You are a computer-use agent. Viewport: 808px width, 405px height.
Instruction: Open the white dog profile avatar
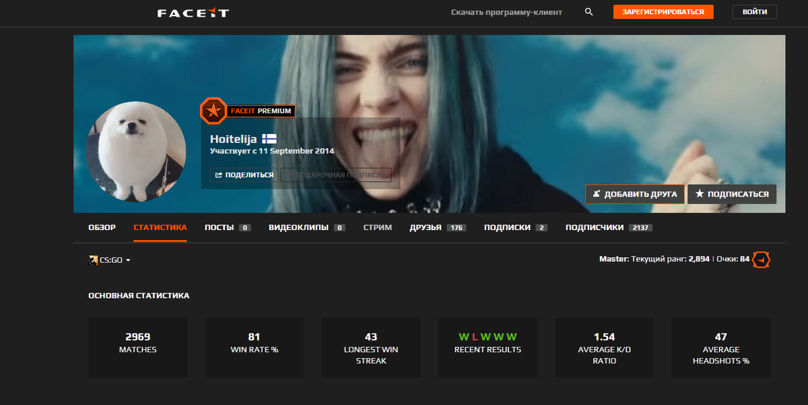[x=136, y=152]
